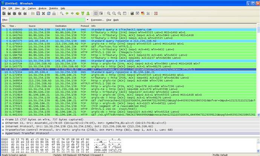260x156 pixels.
Task: Stop the running capture icon
Action: [20, 14]
